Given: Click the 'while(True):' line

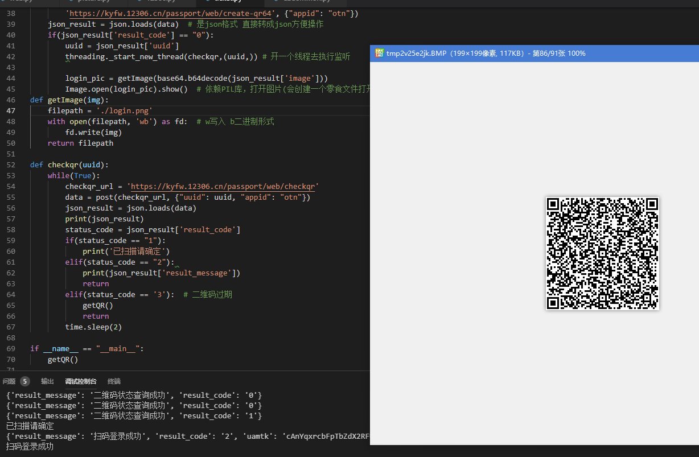Looking at the screenshot, I should coord(74,176).
